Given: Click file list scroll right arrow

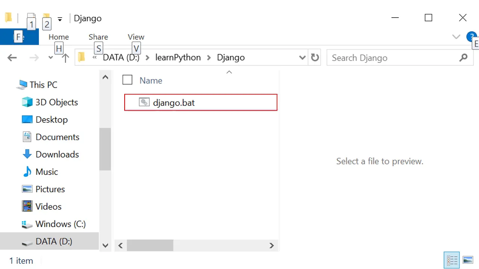Looking at the screenshot, I should tap(272, 245).
